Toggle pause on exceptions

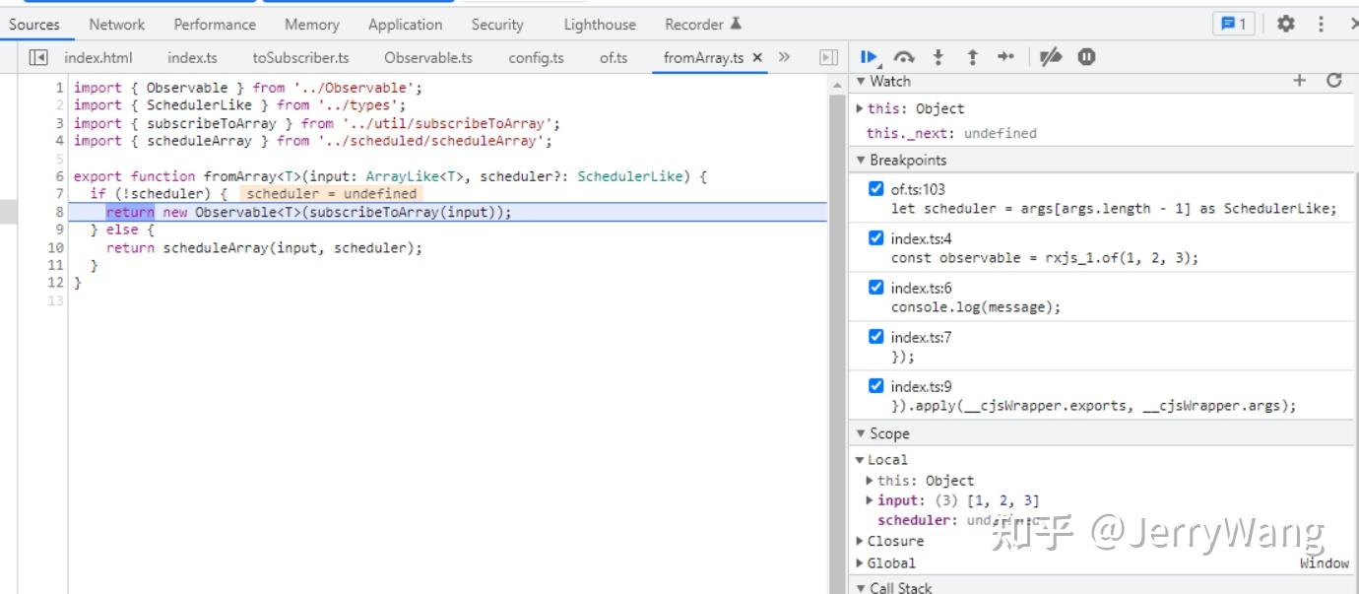(1086, 57)
